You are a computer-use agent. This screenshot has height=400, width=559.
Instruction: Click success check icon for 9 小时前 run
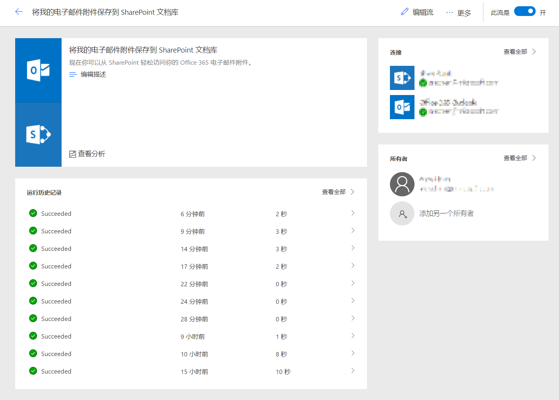(x=33, y=336)
